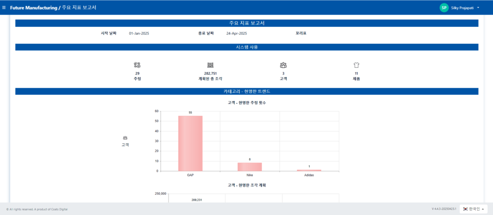
Task: Click the 고객 icon left of the chart
Action: (x=125, y=138)
